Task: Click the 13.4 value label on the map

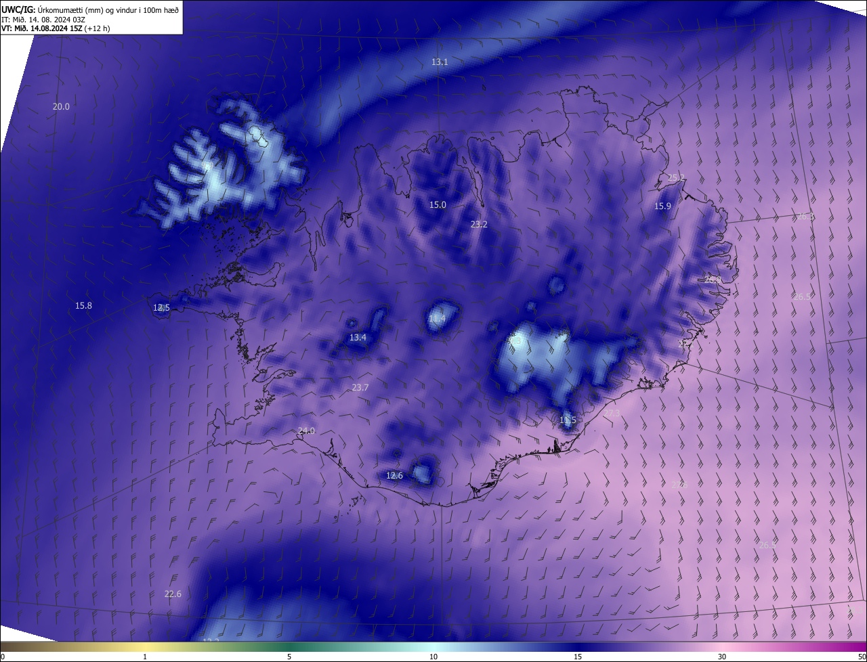Action: [x=358, y=337]
